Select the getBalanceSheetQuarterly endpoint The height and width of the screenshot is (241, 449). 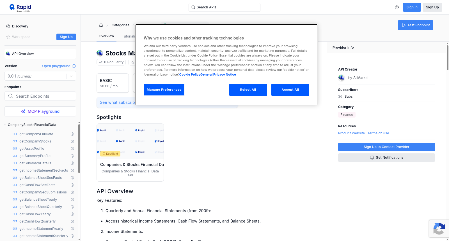tap(41, 207)
